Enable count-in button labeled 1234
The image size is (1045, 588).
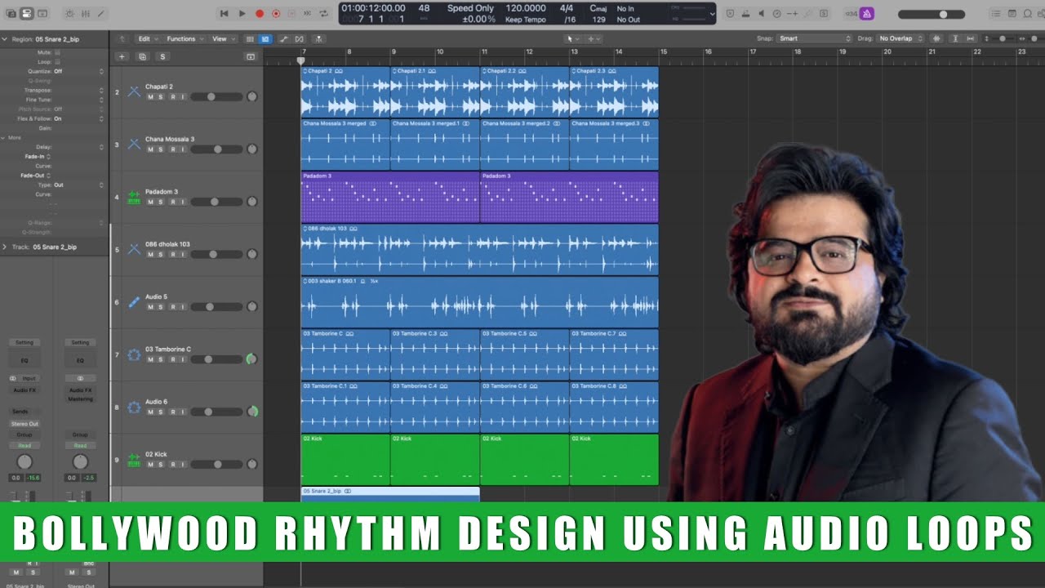coord(851,14)
